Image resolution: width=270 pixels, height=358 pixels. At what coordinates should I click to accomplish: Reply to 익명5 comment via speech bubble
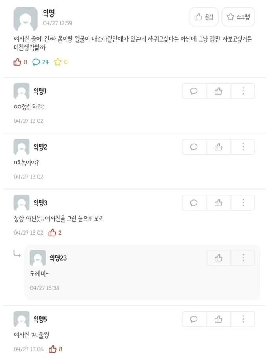pyautogui.click(x=194, y=319)
